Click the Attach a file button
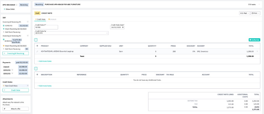Screen dimensions: 264x114 pyautogui.click(x=16, y=109)
